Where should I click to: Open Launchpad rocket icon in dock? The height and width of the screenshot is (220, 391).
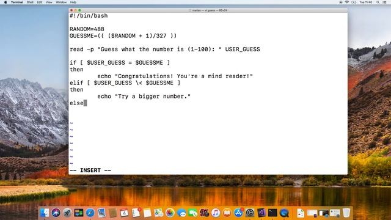point(67,213)
